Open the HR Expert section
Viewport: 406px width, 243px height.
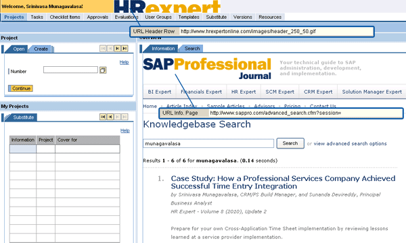(244, 92)
